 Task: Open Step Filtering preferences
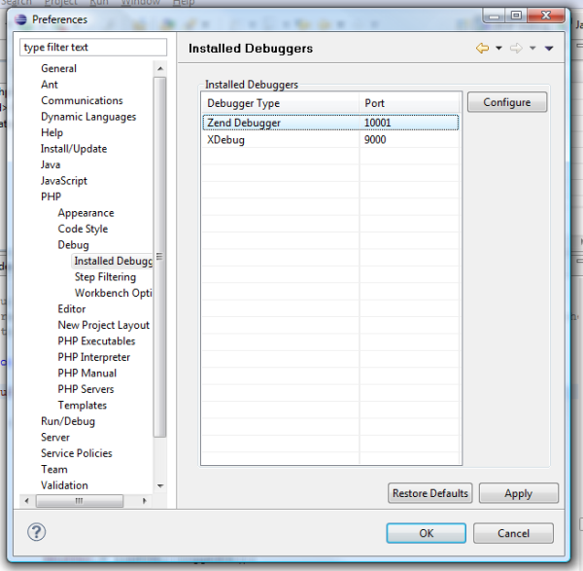coord(105,277)
